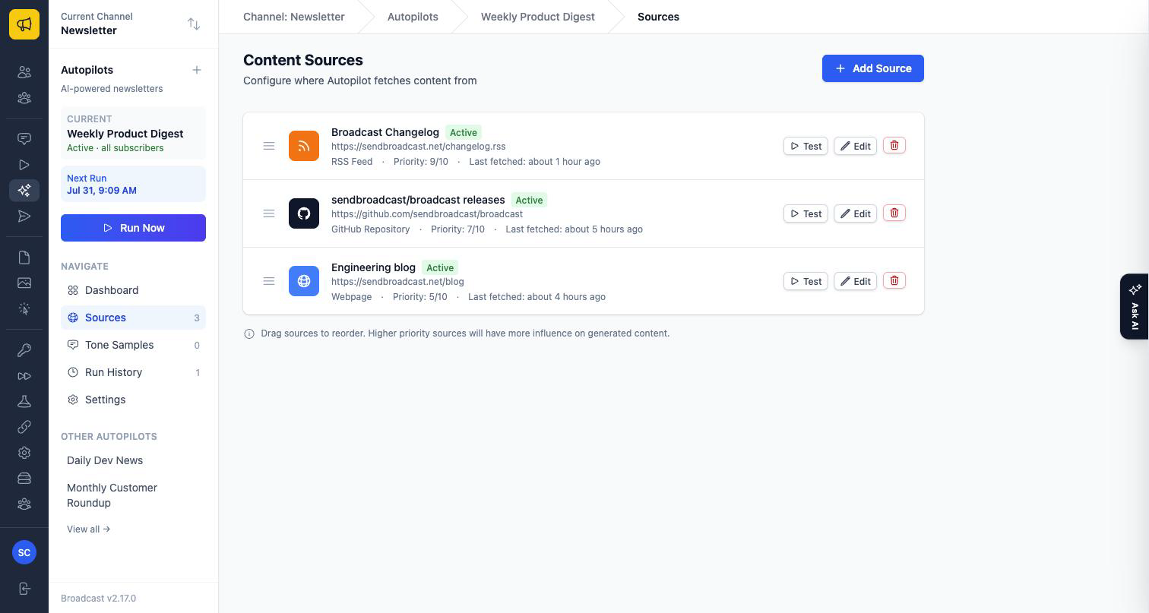This screenshot has width=1149, height=613.
Task: Grab the sendbroadcast/broadcast releases drag handle
Action: 269,213
